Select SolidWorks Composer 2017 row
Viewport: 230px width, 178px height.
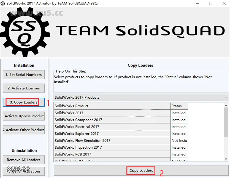[x=112, y=120]
